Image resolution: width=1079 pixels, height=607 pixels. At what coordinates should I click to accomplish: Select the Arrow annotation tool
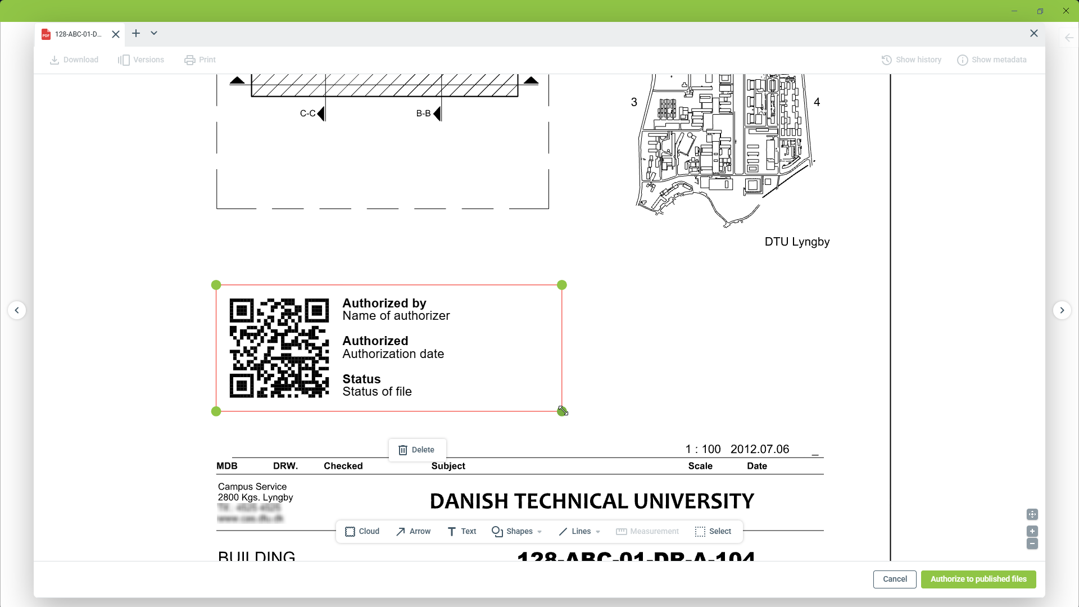click(413, 531)
